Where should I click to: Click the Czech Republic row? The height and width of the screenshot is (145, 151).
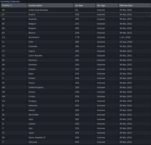coord(76,56)
